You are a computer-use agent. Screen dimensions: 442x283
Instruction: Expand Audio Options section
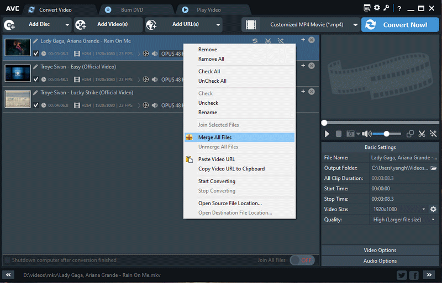tap(380, 261)
